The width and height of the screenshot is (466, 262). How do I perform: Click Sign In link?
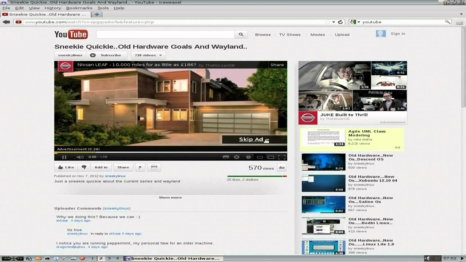pos(398,33)
